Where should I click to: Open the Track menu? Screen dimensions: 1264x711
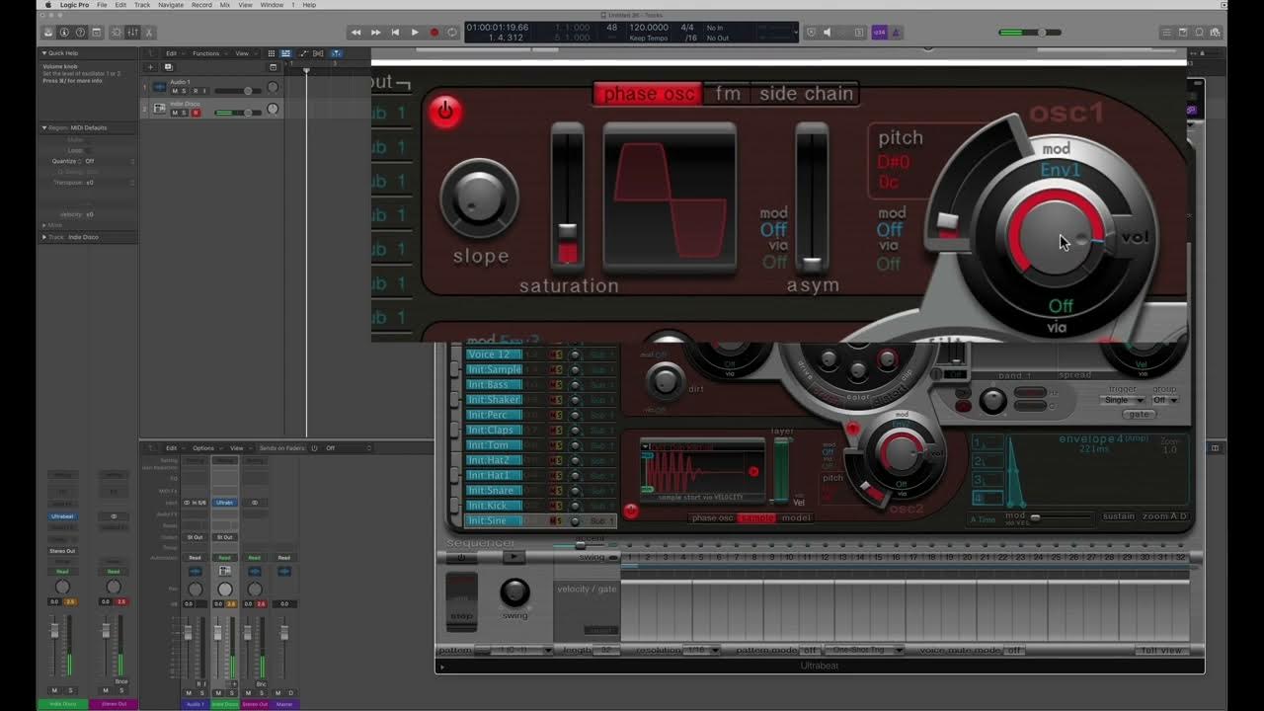coord(142,5)
